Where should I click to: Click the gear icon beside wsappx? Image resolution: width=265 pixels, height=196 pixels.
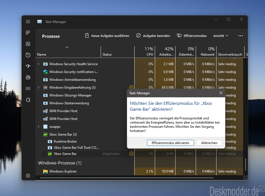pyautogui.click(x=45, y=127)
